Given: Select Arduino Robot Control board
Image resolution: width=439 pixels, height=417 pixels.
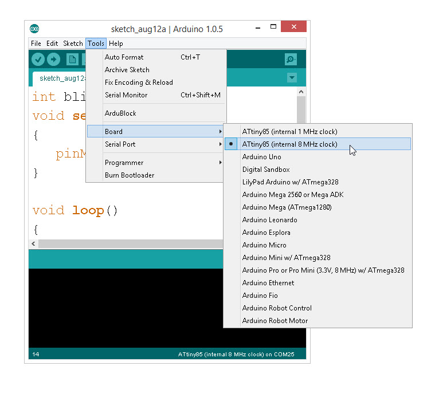Looking at the screenshot, I should point(318,308).
